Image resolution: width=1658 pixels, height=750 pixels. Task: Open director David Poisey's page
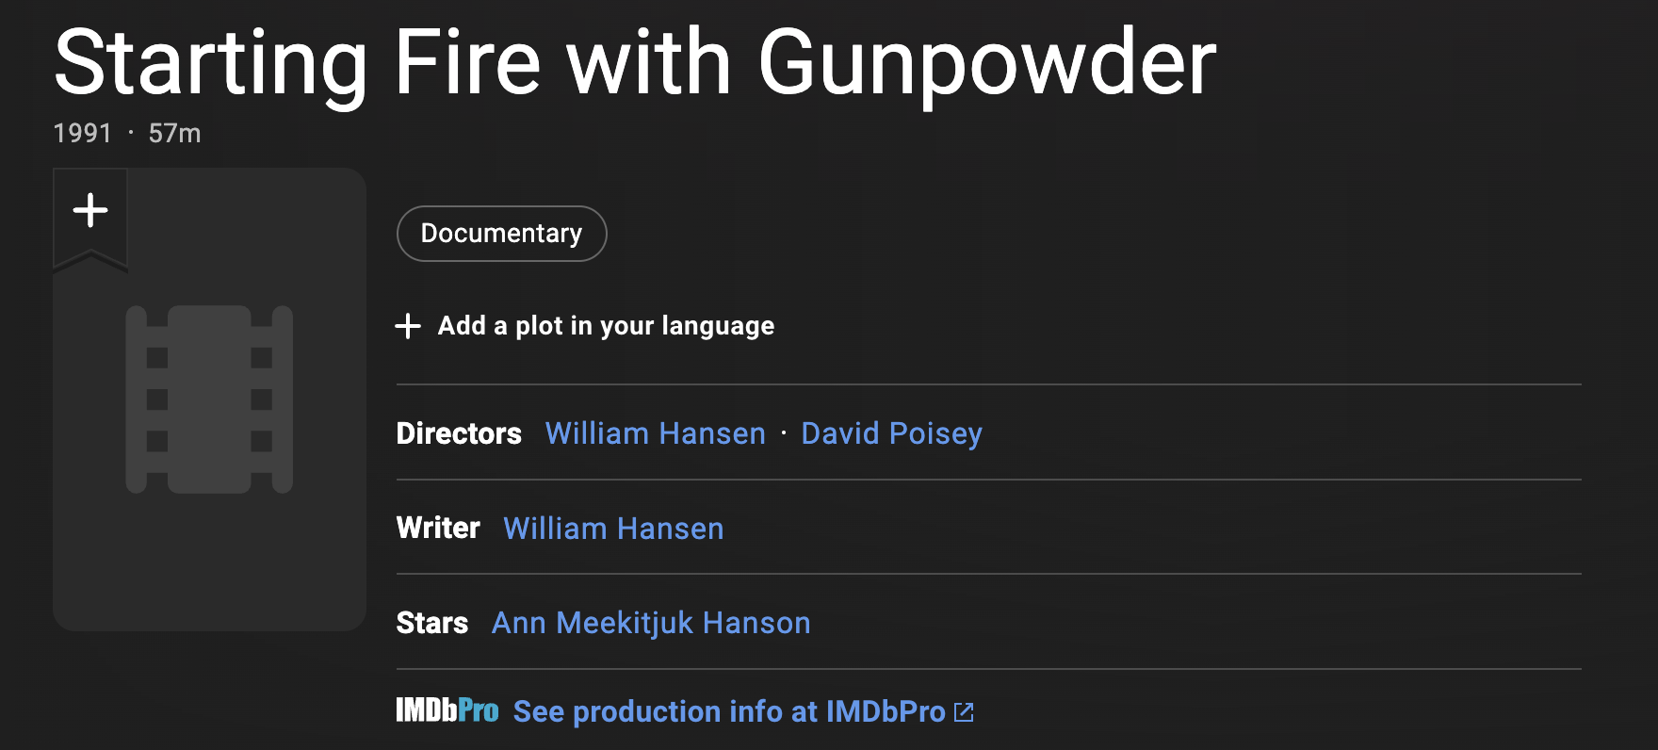891,433
